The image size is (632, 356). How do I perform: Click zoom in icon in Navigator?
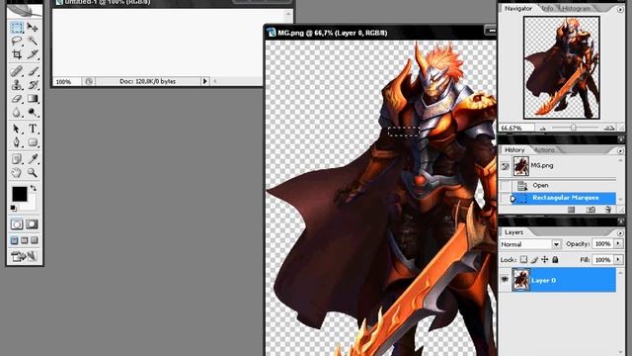point(609,128)
